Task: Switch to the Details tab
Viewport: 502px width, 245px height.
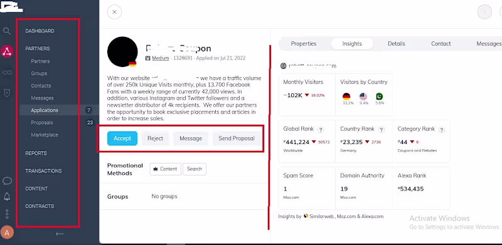Action: coord(397,44)
